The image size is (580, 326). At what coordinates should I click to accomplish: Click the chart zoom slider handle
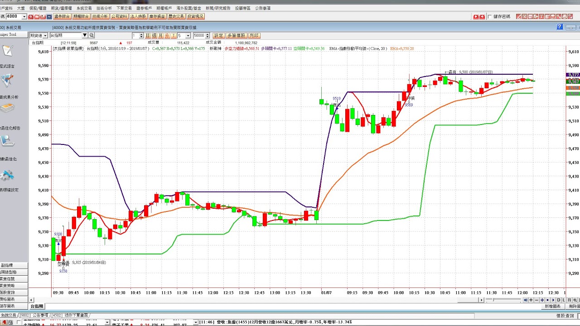[x=493, y=300]
